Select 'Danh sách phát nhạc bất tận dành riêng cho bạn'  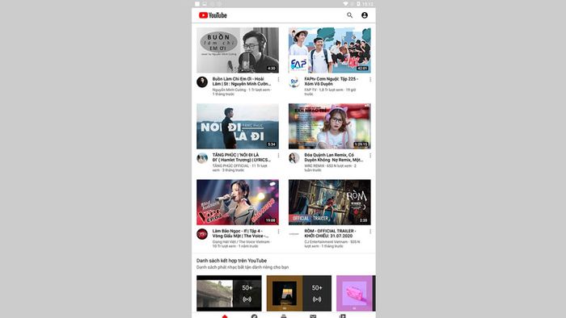click(x=243, y=267)
